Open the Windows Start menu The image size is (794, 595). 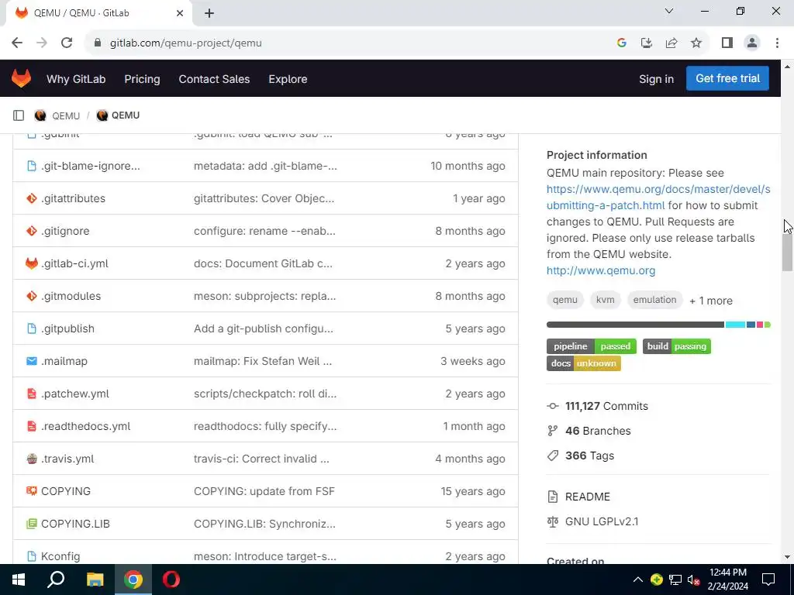click(x=19, y=580)
